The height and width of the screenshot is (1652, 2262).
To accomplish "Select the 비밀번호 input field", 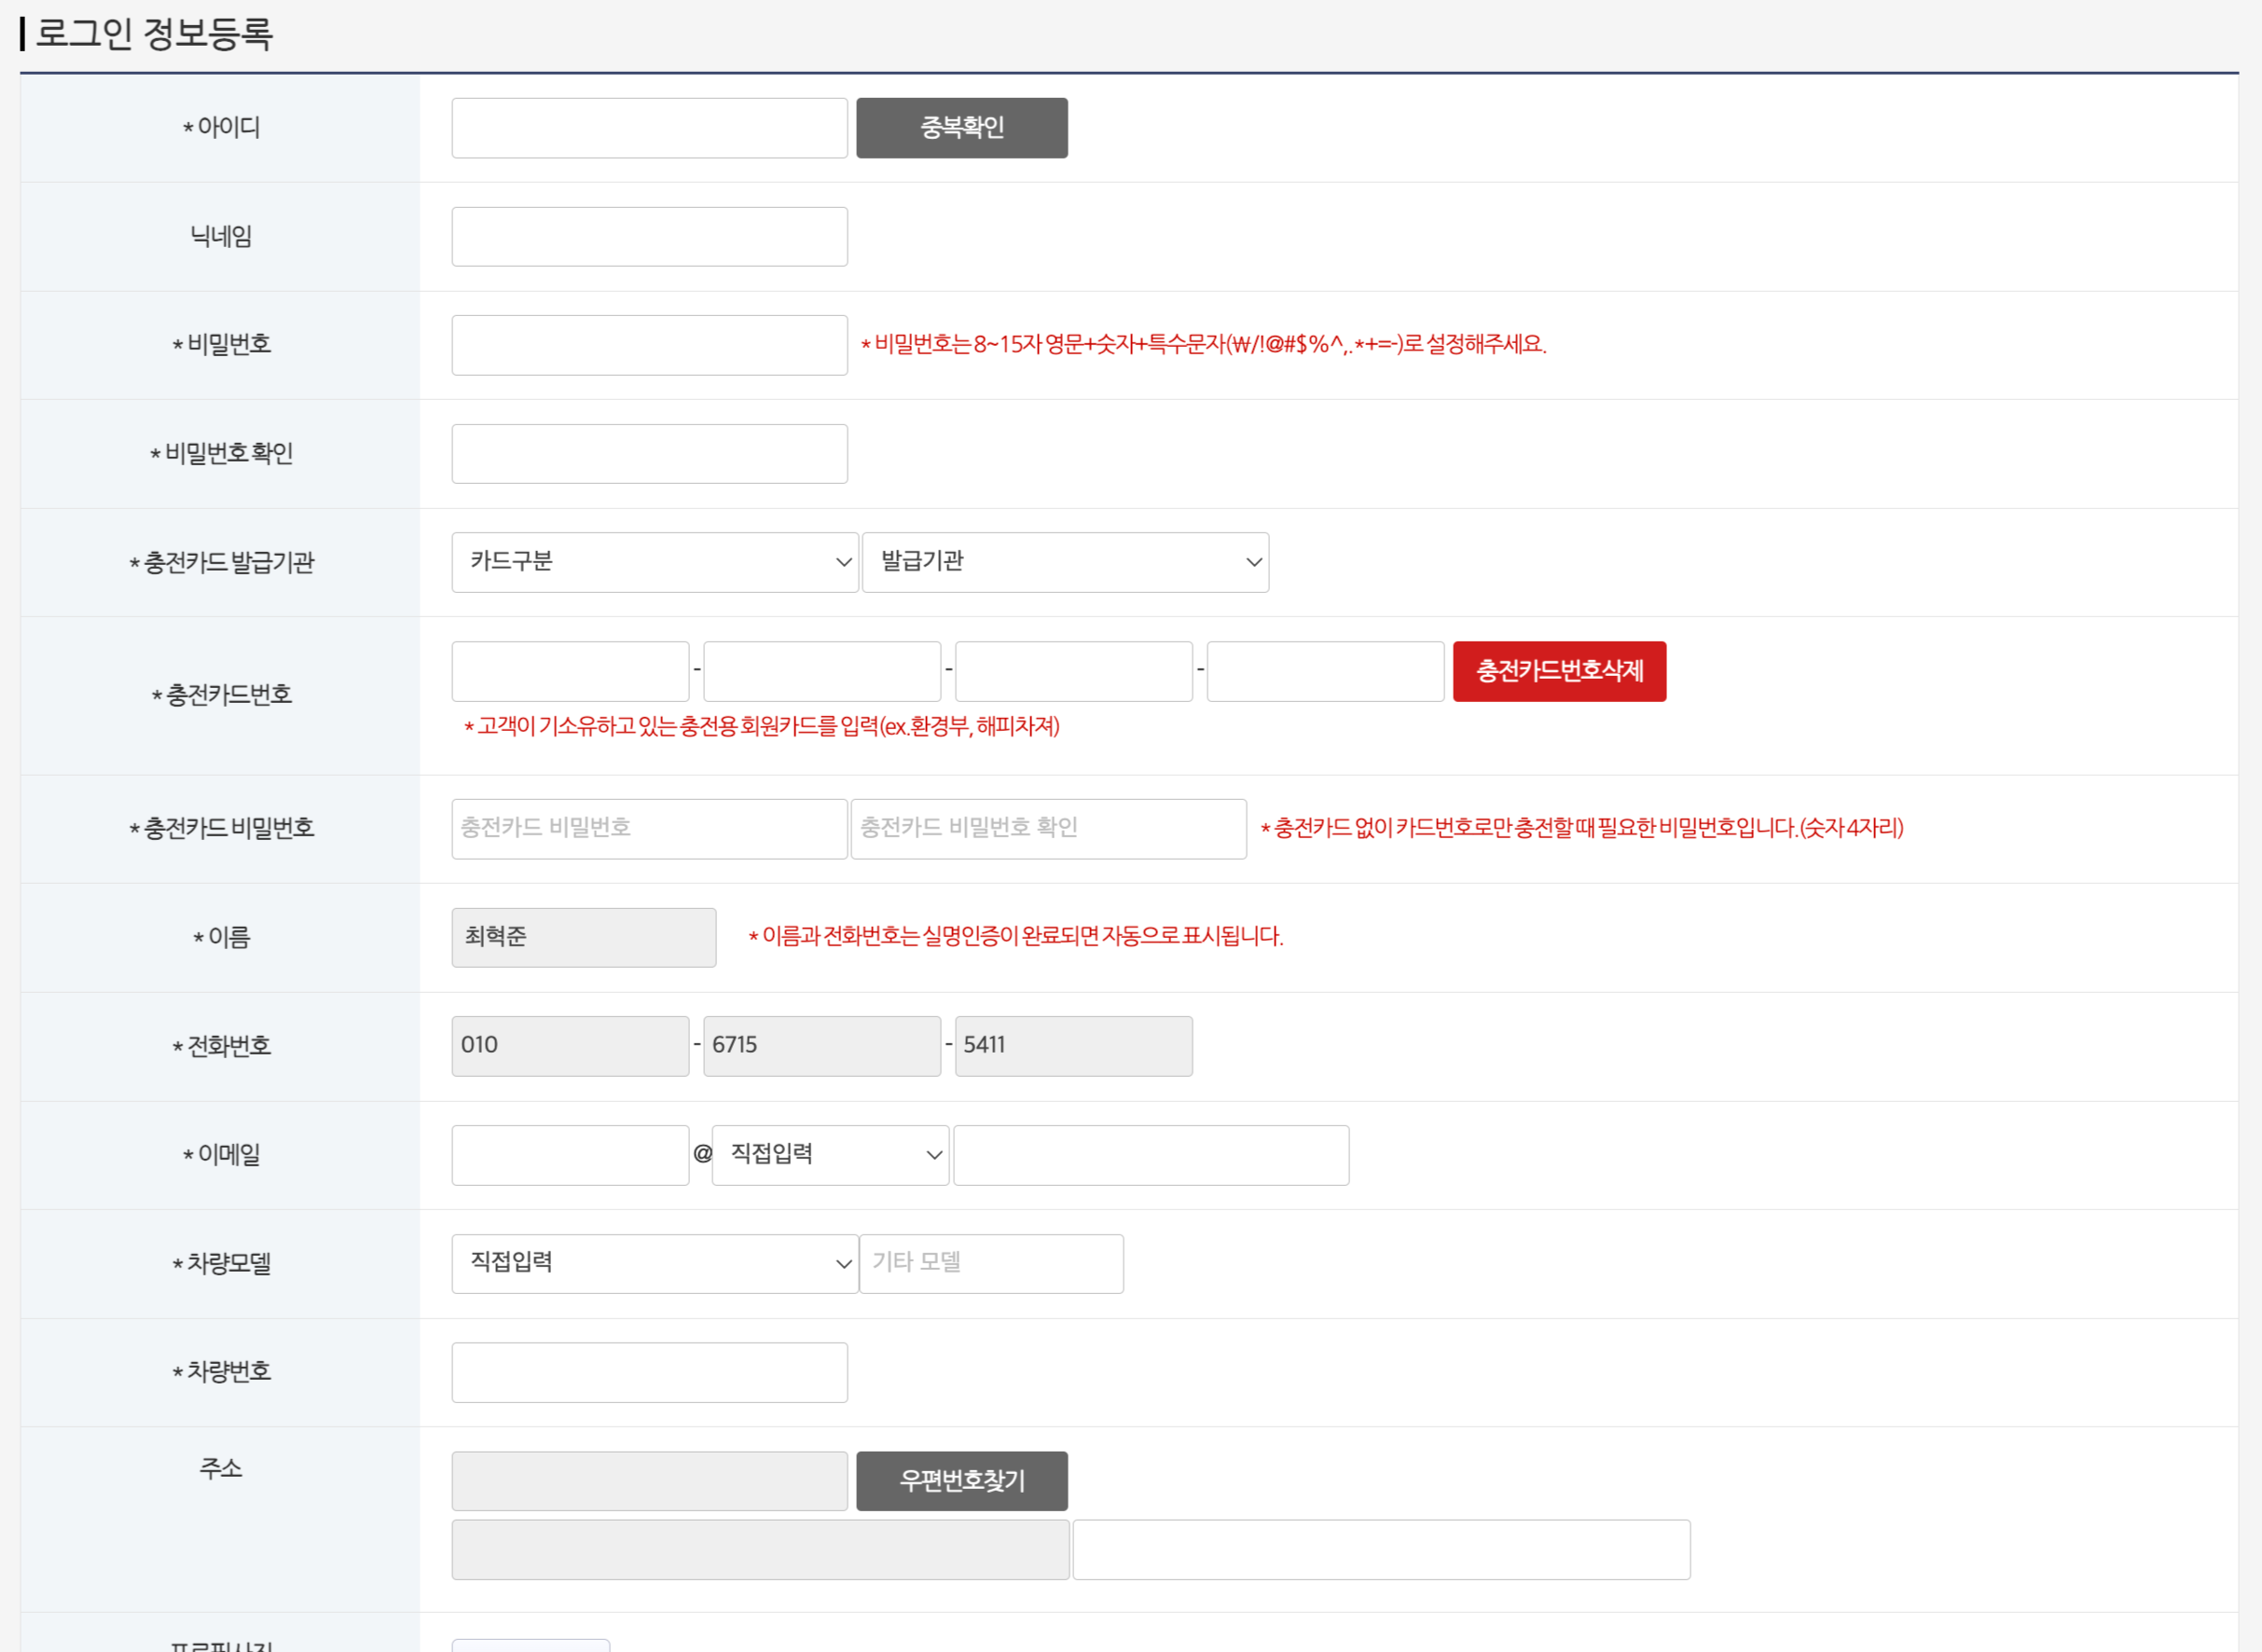I will [x=649, y=346].
